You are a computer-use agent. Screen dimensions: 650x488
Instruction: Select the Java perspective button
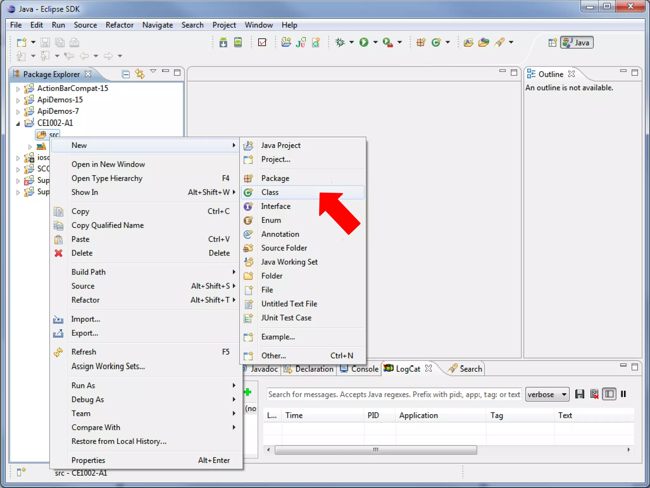click(577, 43)
